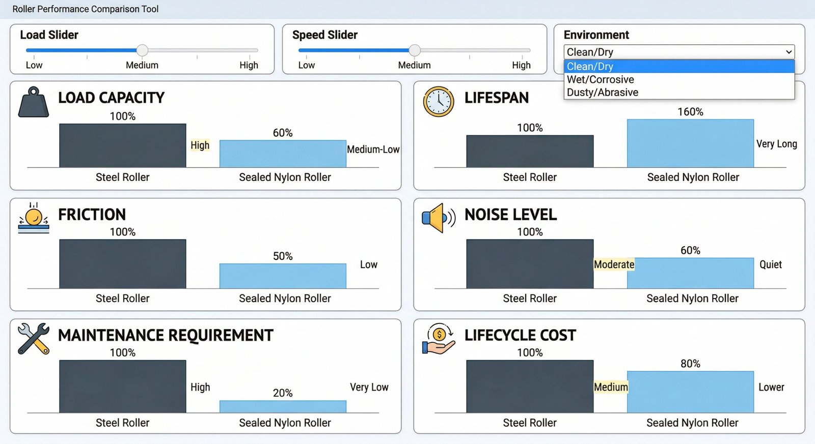This screenshot has height=444, width=815.
Task: Click the 50% Sealed Nylon bar in Friction
Action: point(283,276)
